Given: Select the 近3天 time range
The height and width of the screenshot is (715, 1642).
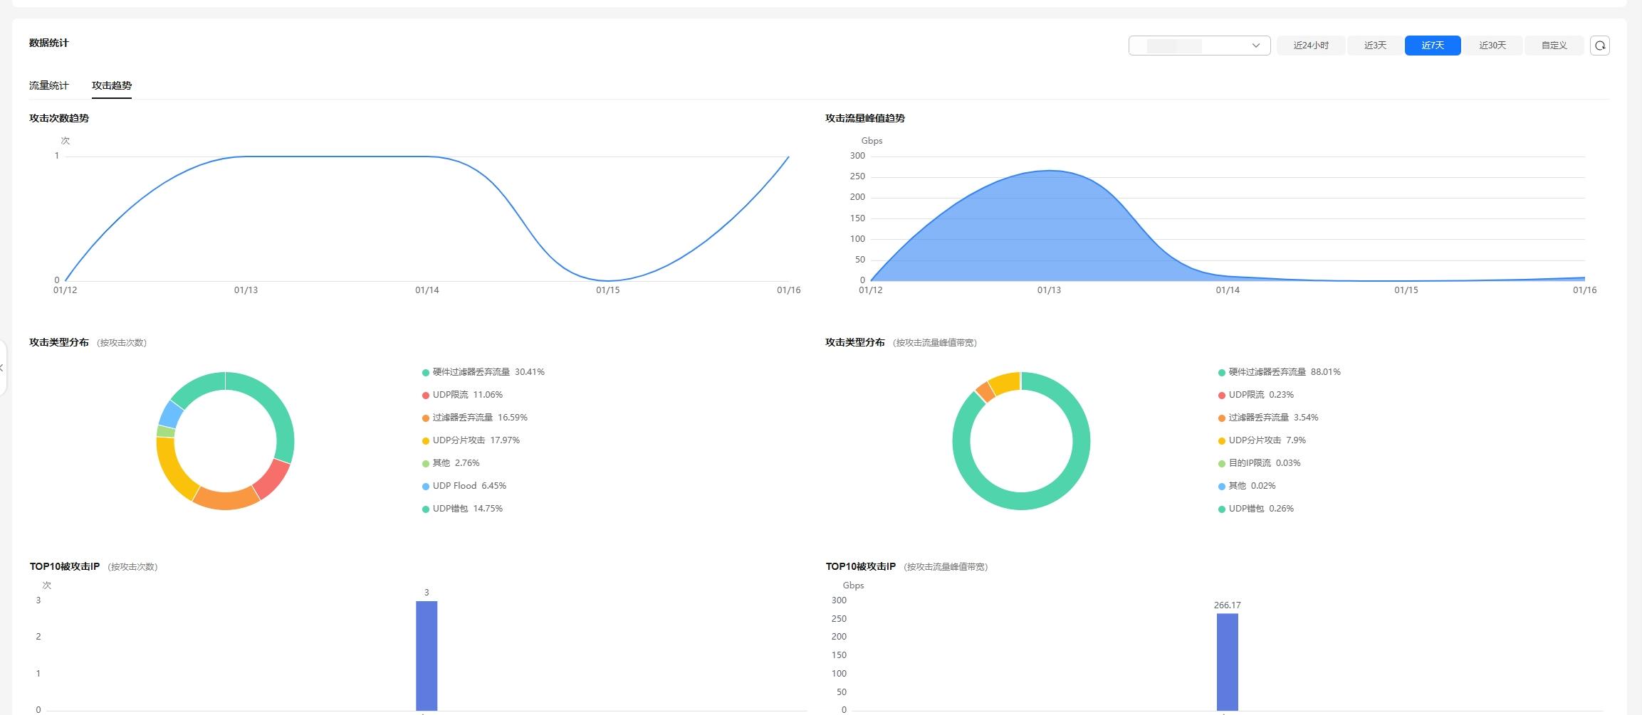Looking at the screenshot, I should pos(1375,46).
